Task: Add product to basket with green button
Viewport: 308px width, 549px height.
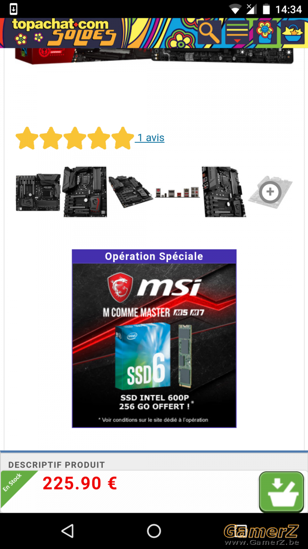Action: pyautogui.click(x=282, y=492)
